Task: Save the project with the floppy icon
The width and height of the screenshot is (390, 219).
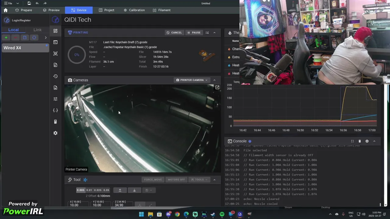Action: [x=29, y=3]
